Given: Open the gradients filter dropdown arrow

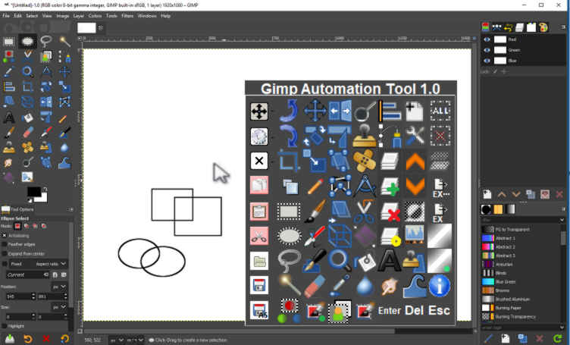Looking at the screenshot, I should coord(562,220).
